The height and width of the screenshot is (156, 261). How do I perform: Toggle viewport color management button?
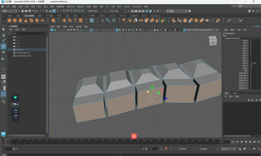coord(185,30)
